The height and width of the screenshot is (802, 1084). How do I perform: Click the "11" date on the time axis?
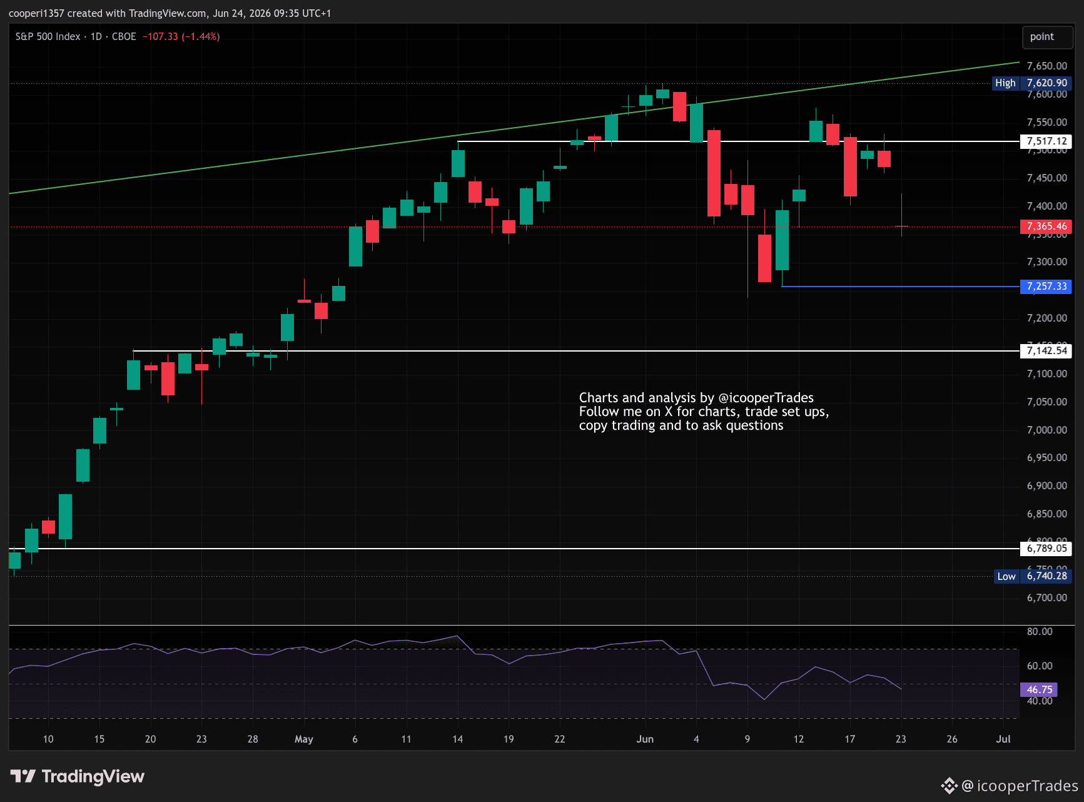(x=406, y=739)
